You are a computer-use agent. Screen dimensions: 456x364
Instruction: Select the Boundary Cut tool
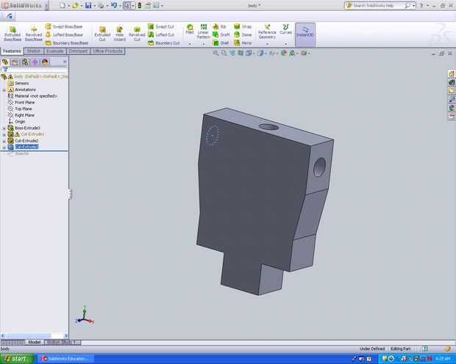163,43
